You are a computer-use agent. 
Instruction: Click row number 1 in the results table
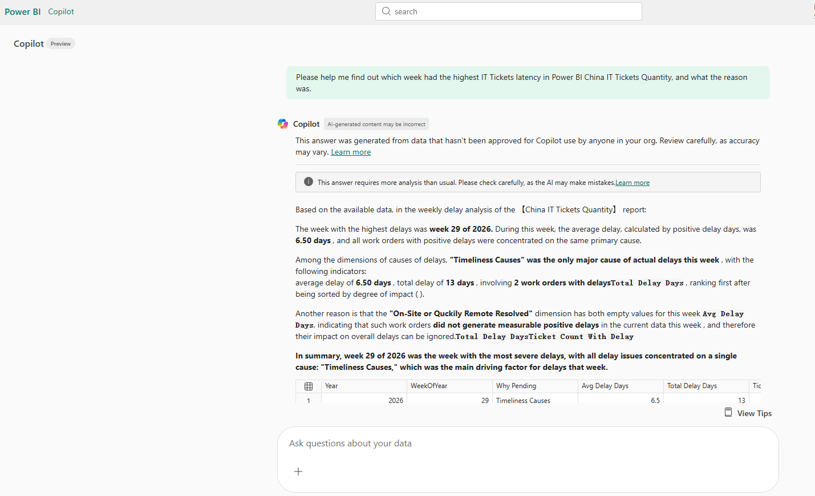click(309, 400)
